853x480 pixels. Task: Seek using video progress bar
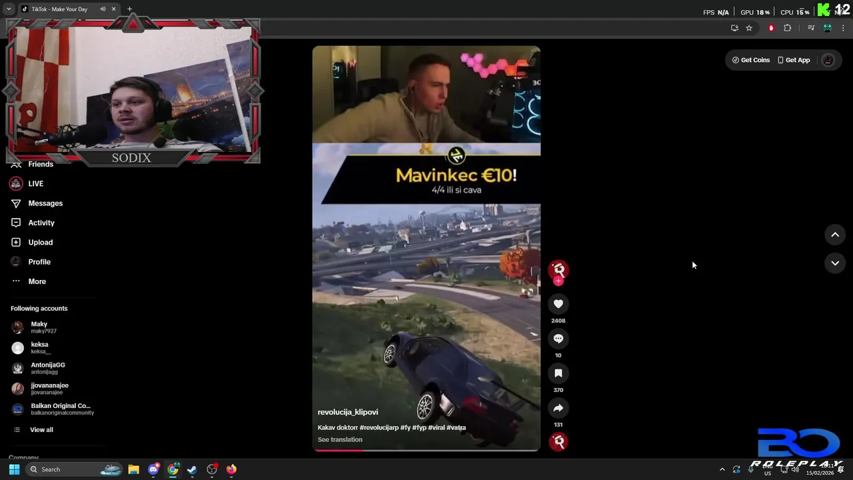coord(426,450)
